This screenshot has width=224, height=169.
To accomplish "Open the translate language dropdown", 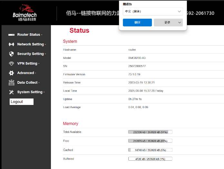I will (x=153, y=11).
